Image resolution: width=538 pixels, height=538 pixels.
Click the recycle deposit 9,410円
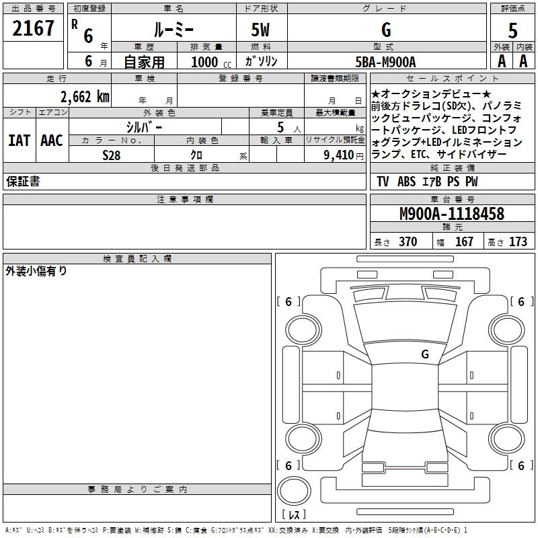[344, 155]
